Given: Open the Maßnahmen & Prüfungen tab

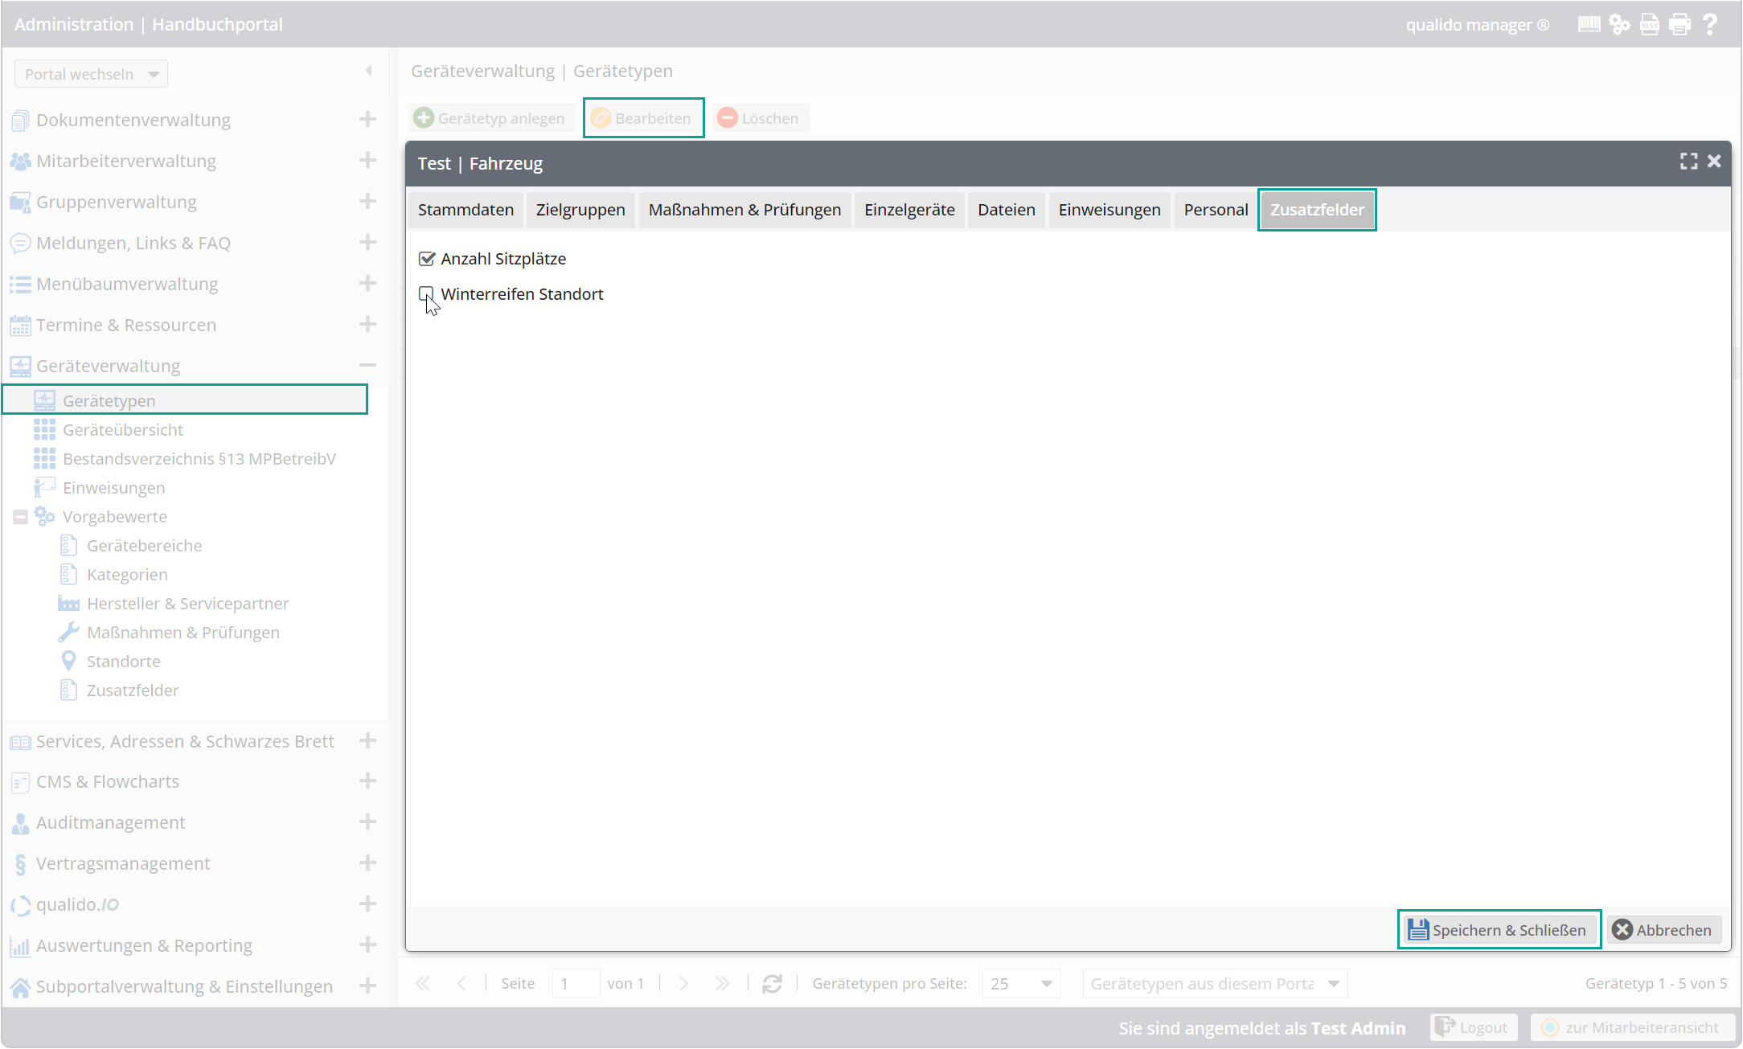Looking at the screenshot, I should 744,210.
